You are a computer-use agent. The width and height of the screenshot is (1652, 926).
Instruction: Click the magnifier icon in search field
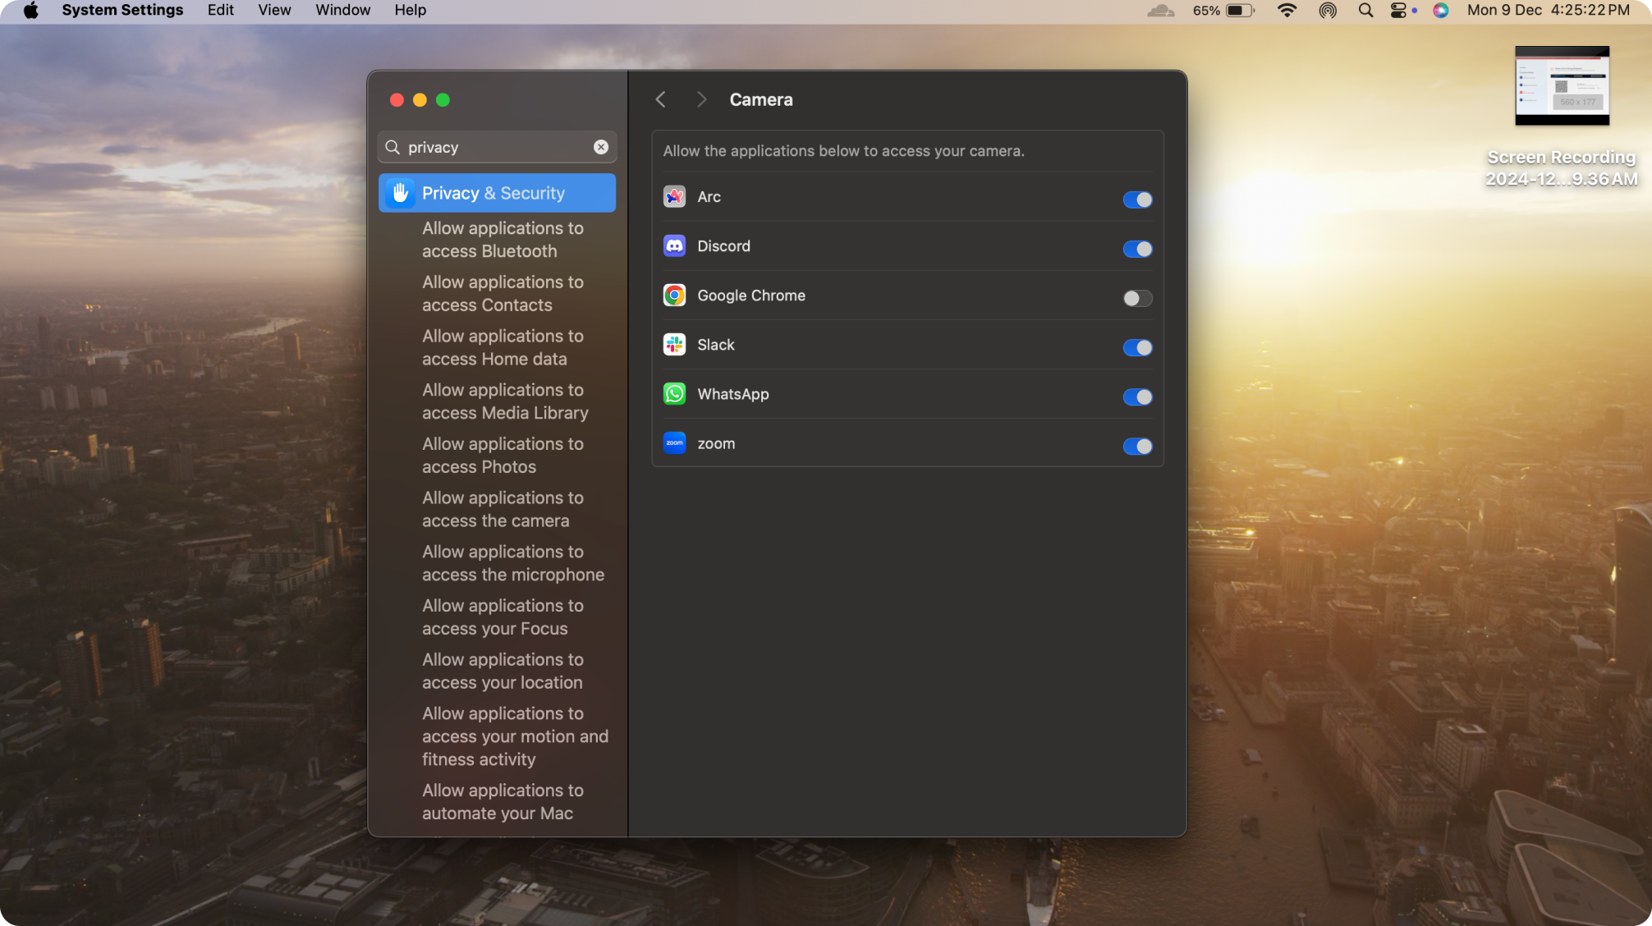pos(392,147)
